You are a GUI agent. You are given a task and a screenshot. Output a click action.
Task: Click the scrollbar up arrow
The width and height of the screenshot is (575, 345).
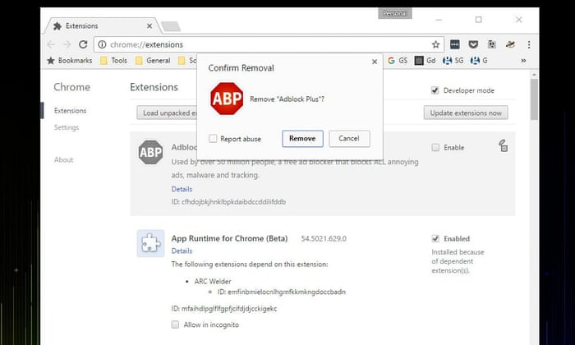(534, 75)
